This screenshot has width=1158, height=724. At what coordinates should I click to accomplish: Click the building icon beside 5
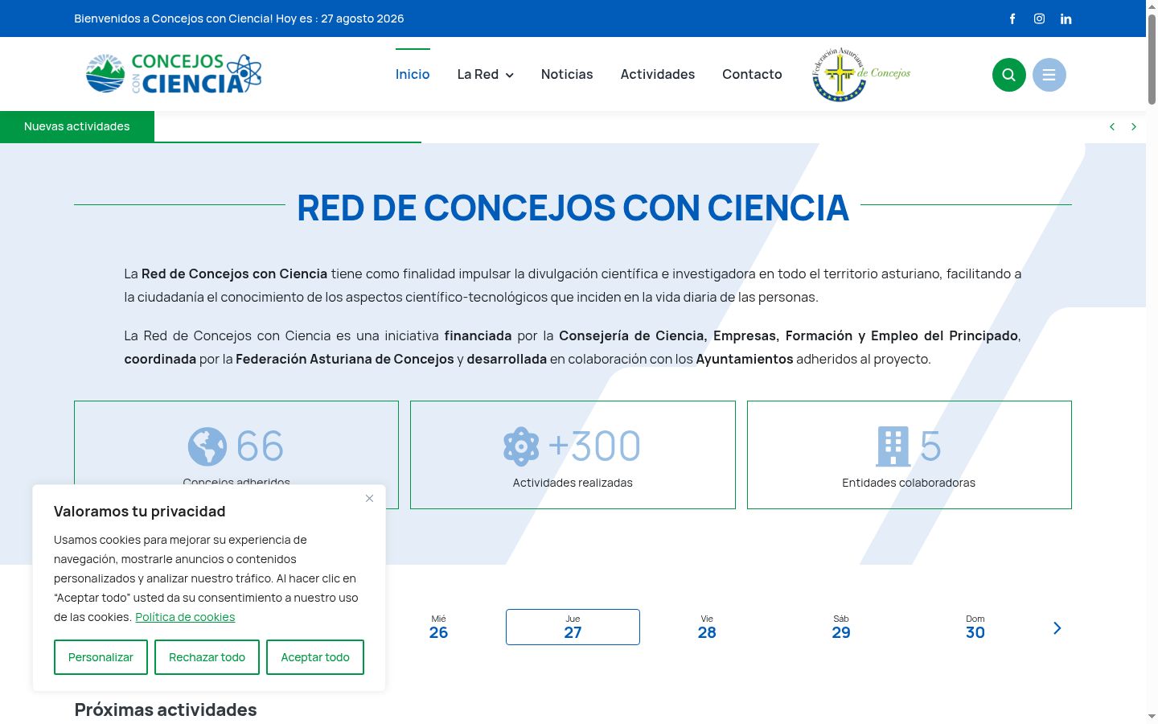pos(893,446)
